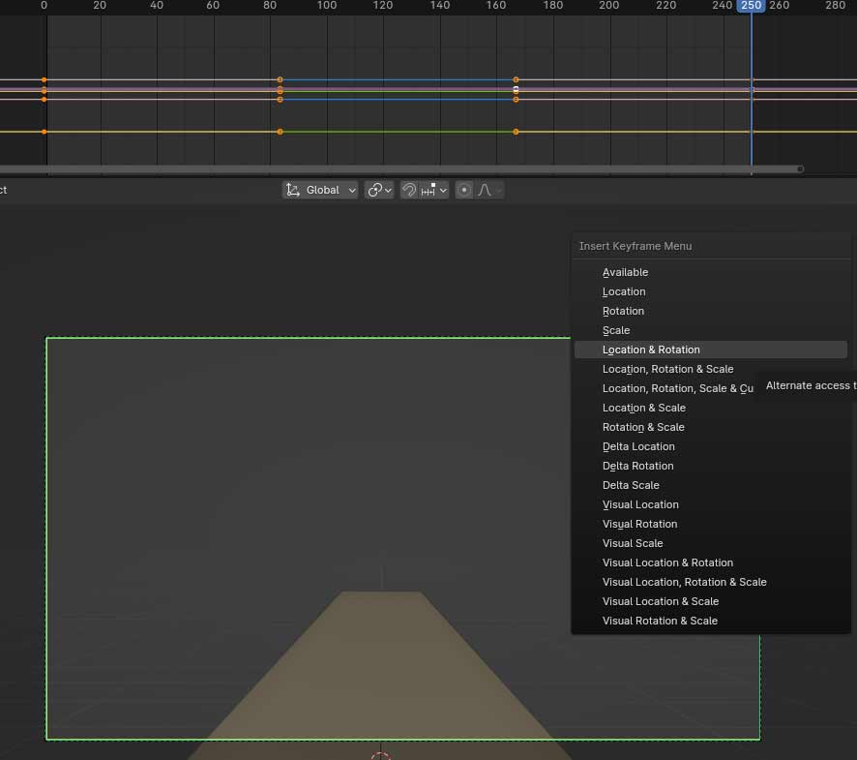Expand the snapping options dropdown
Viewport: 857px width, 760px height.
click(434, 190)
